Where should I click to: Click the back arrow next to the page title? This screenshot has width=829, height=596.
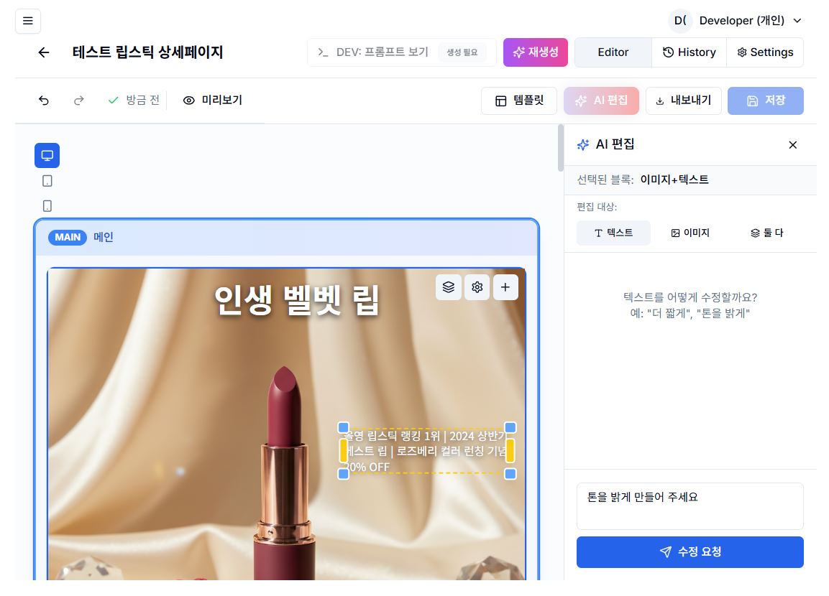(44, 52)
